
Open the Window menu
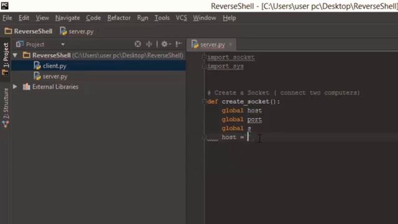pyautogui.click(x=205, y=18)
